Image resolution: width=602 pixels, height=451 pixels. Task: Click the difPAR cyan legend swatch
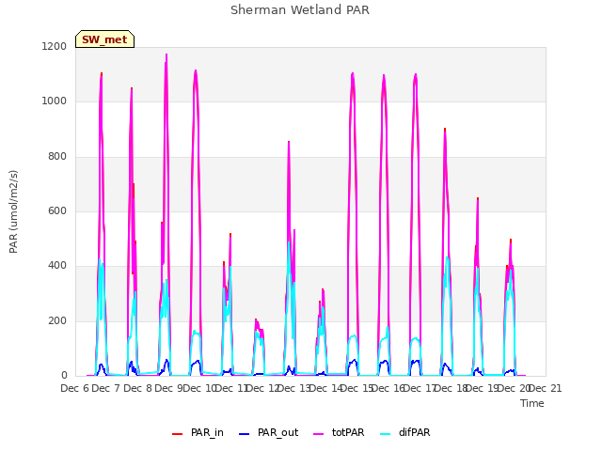coord(385,433)
